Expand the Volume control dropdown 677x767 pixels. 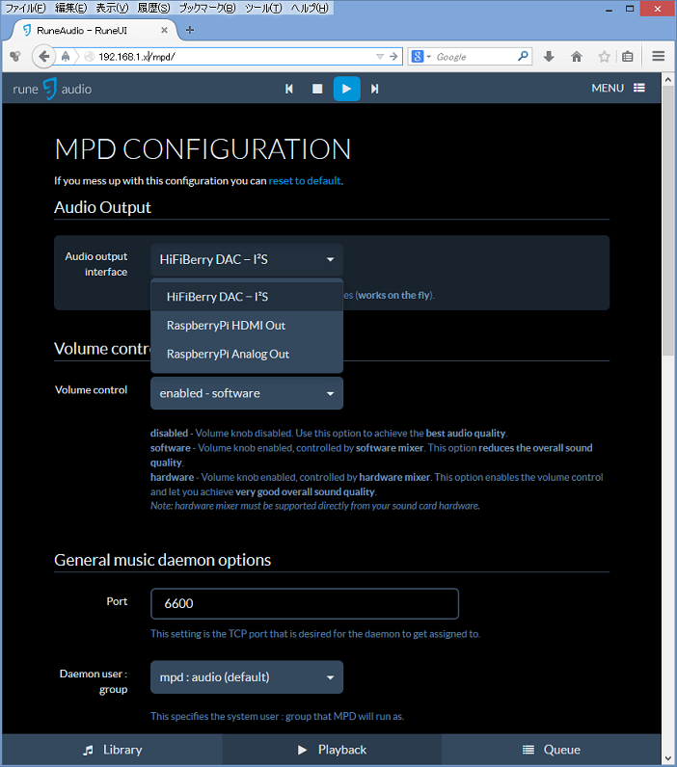tap(247, 393)
